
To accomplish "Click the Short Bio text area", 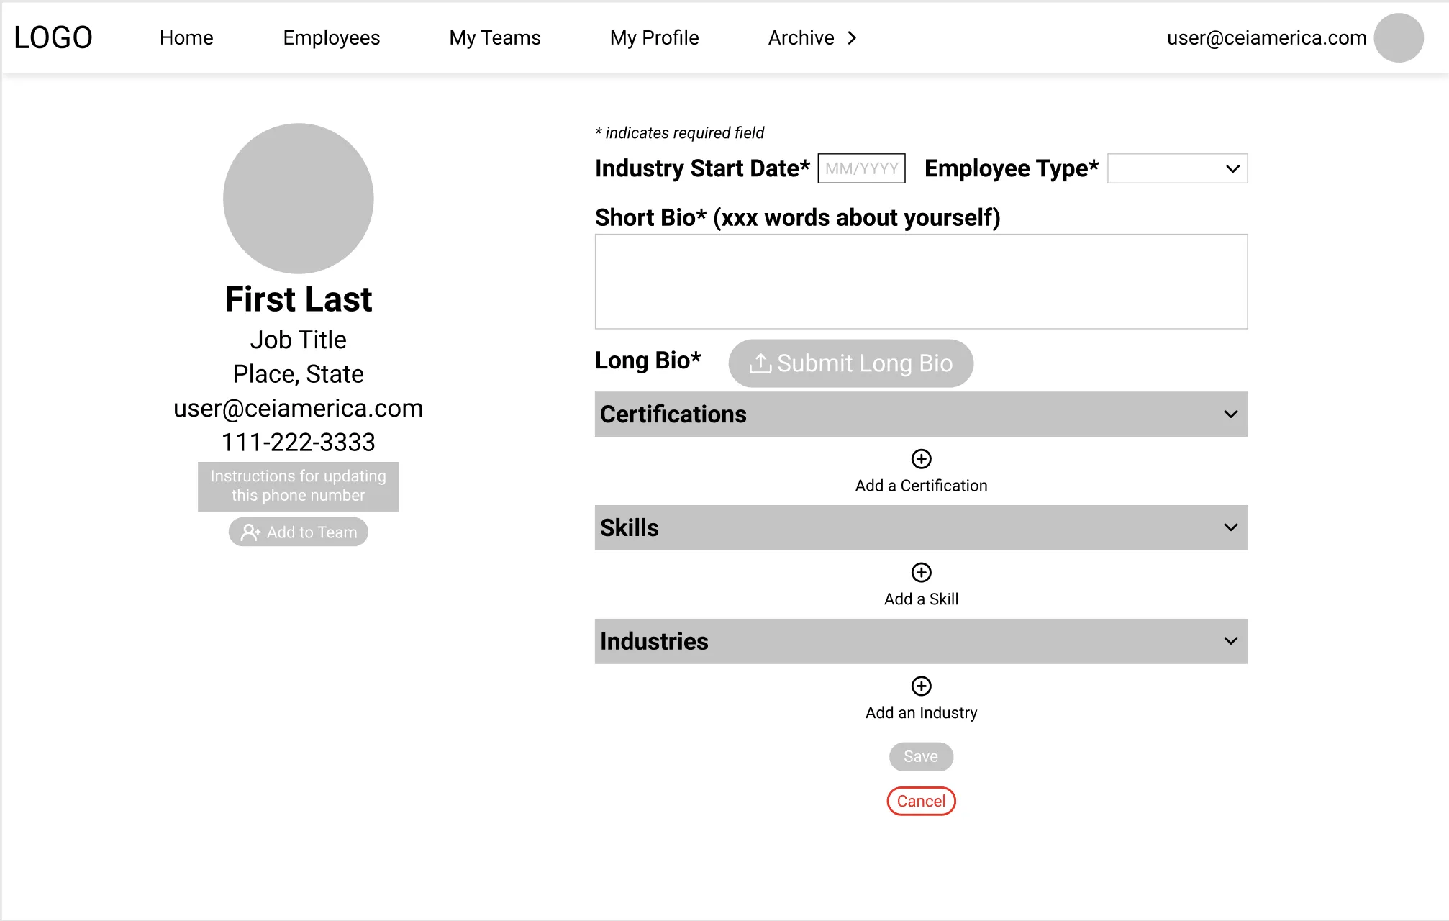I will pyautogui.click(x=921, y=281).
